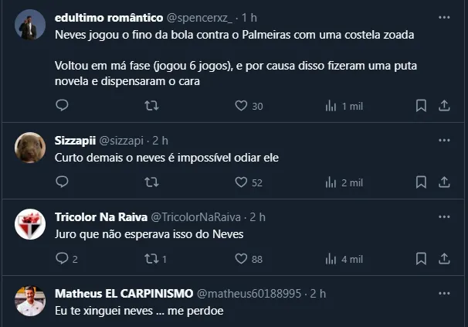View analytics for Sizzapii's tweet

[331, 182]
